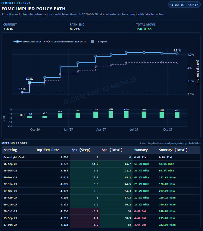Image resolution: width=203 pixels, height=231 pixels.
Task: Click the 4.4% Cut summary cell
Action: tap(140, 218)
